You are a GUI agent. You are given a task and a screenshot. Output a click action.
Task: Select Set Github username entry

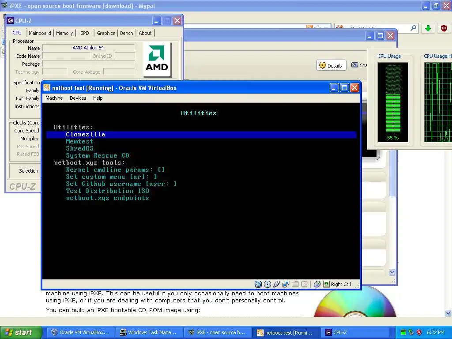point(121,184)
